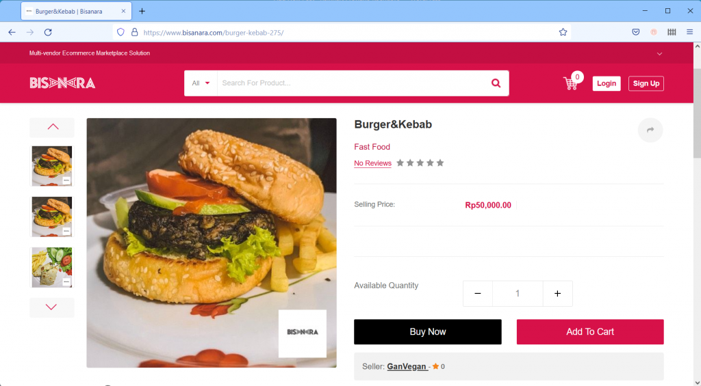Expand the top bar chevron
The width and height of the screenshot is (701, 386).
point(659,53)
